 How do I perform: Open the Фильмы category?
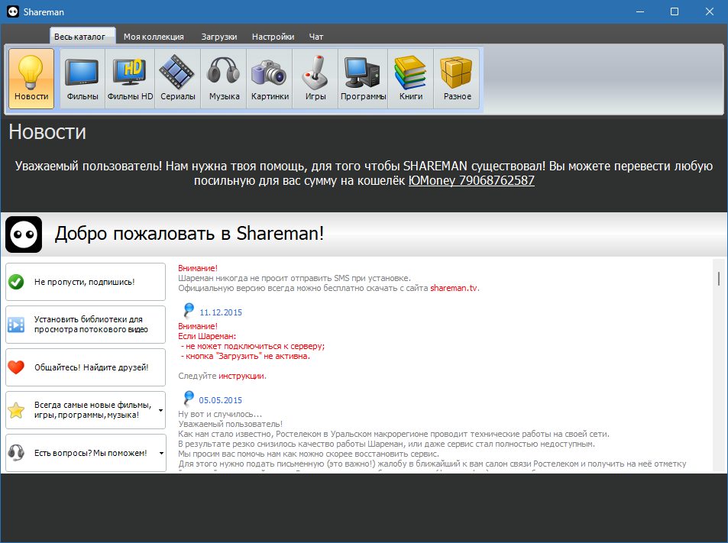coord(83,79)
